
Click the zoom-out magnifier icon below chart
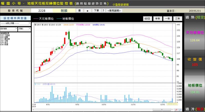point(180,110)
